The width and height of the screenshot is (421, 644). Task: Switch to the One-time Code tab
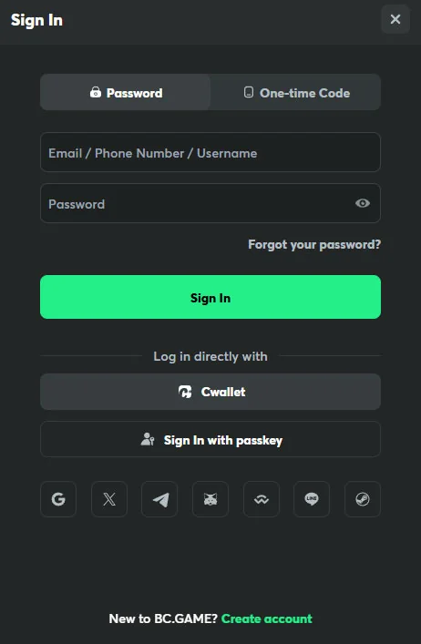296,92
